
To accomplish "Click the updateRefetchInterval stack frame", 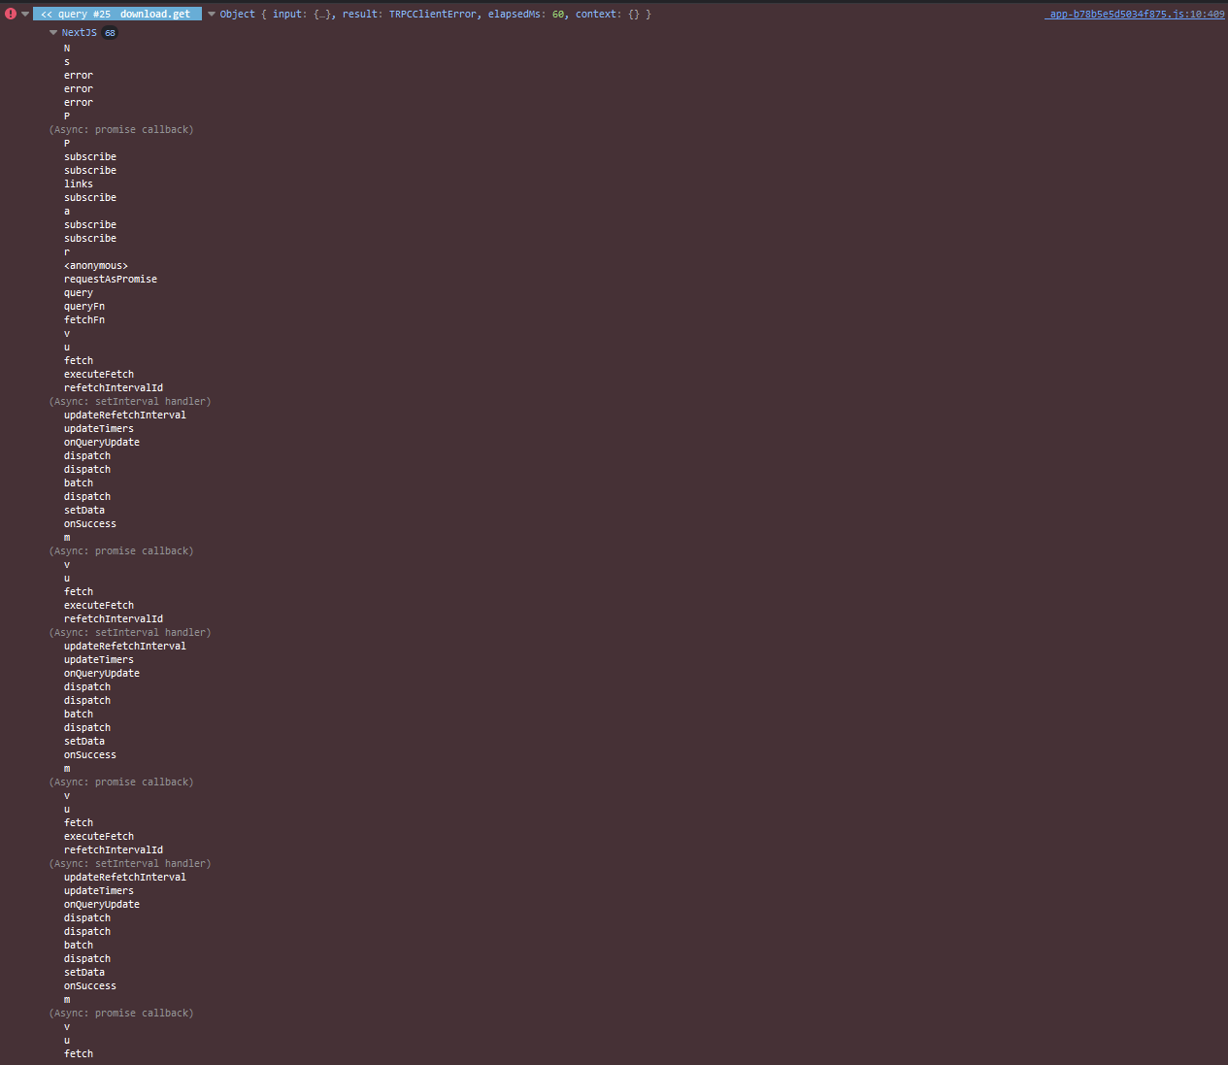I will 124,415.
